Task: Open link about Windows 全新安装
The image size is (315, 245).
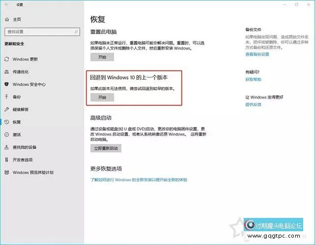Action: point(139,179)
